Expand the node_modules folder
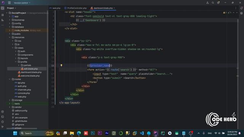 click(x=10, y=30)
